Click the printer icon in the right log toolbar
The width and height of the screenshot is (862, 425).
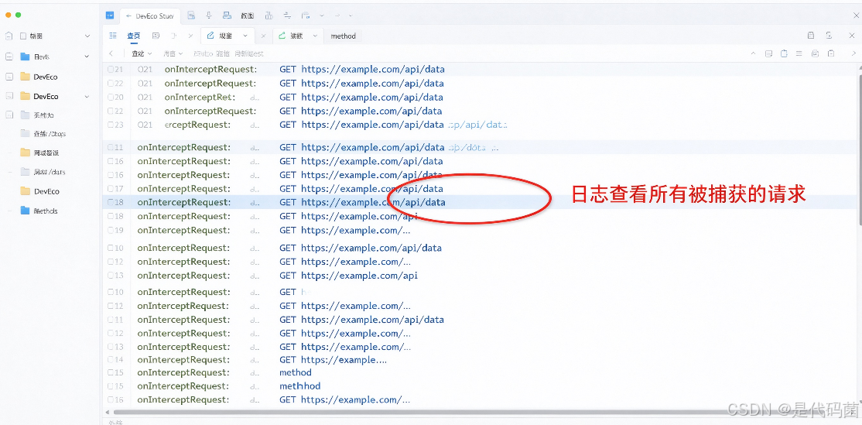(x=816, y=53)
